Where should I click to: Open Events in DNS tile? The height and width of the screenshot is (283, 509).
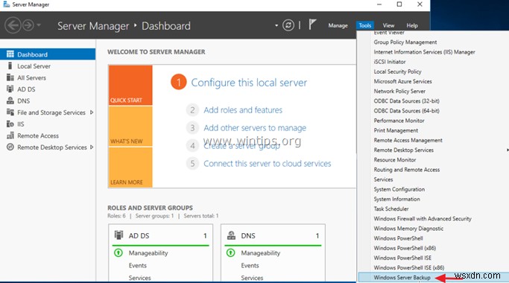tap(250, 265)
